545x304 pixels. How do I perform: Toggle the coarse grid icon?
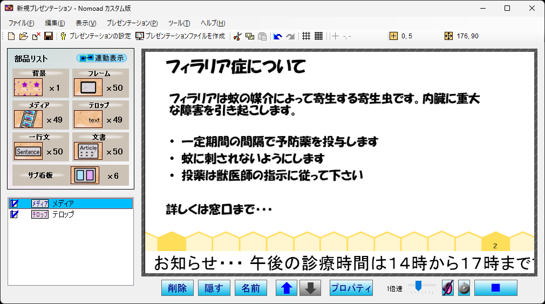[306, 36]
